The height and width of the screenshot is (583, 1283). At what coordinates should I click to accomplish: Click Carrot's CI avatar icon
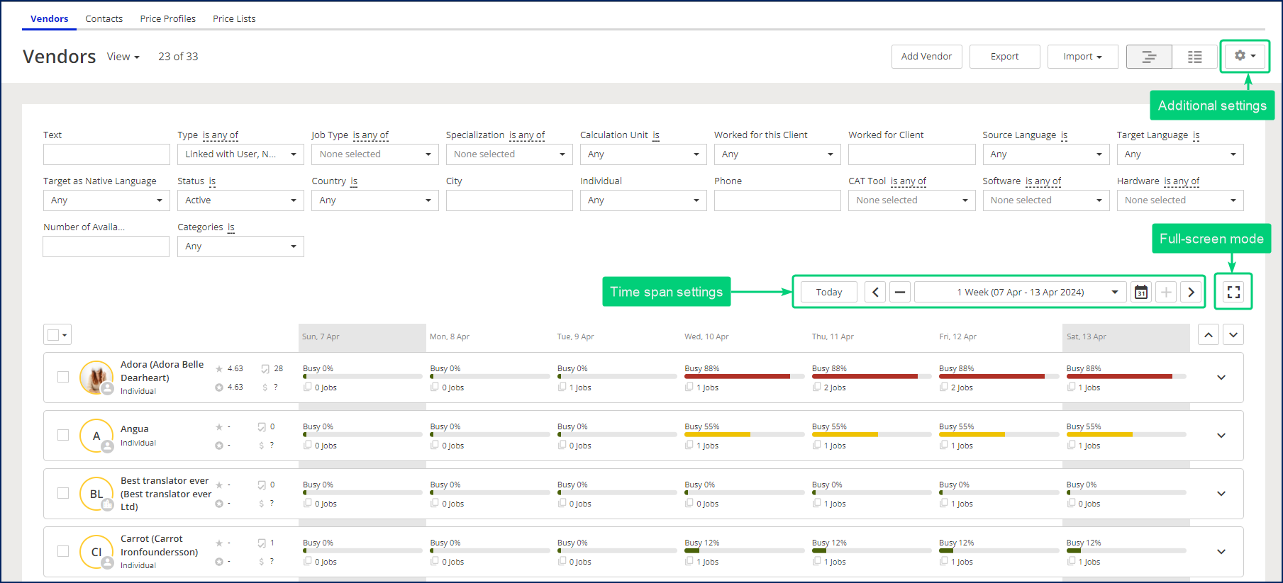coord(96,552)
